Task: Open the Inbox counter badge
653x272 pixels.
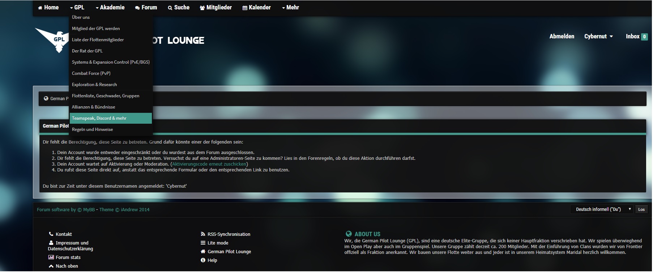Action: coord(644,37)
